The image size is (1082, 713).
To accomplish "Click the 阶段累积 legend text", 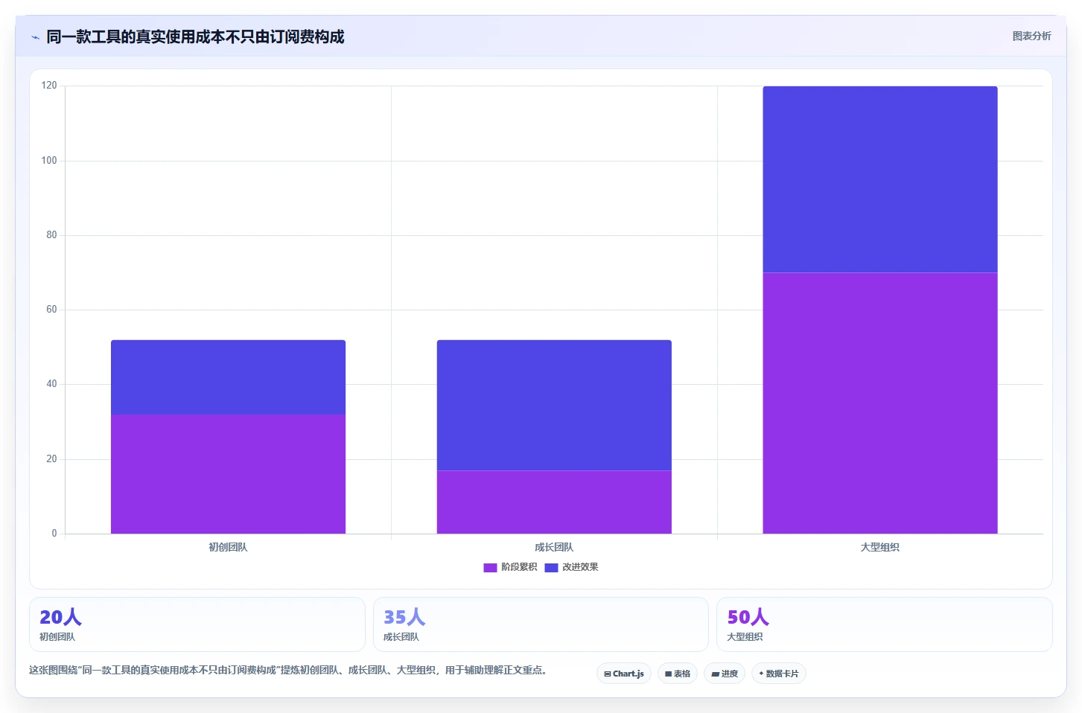I will (x=519, y=567).
